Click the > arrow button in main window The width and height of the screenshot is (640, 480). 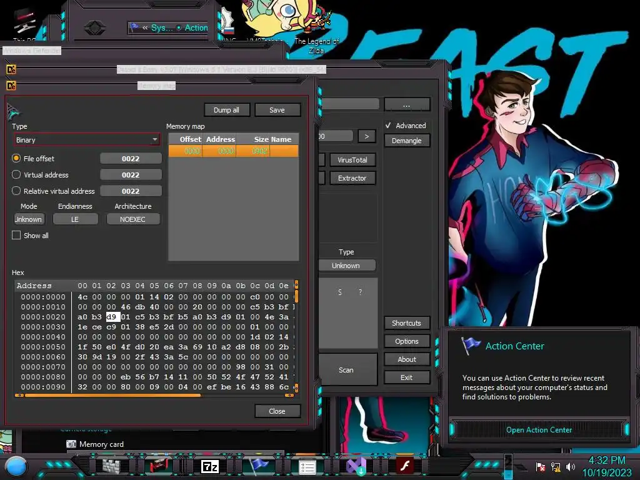click(x=366, y=136)
